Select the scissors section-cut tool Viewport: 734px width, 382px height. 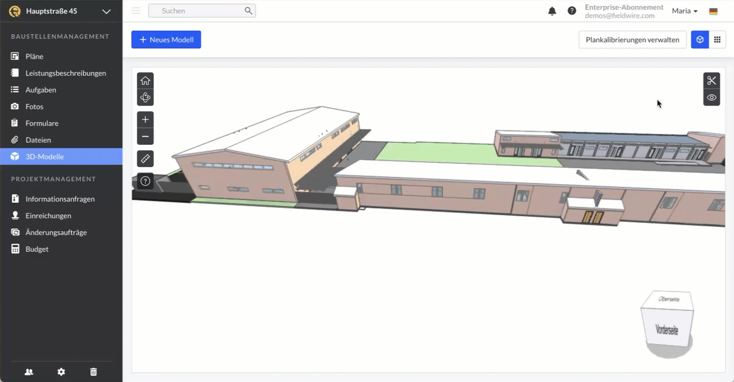pos(711,81)
